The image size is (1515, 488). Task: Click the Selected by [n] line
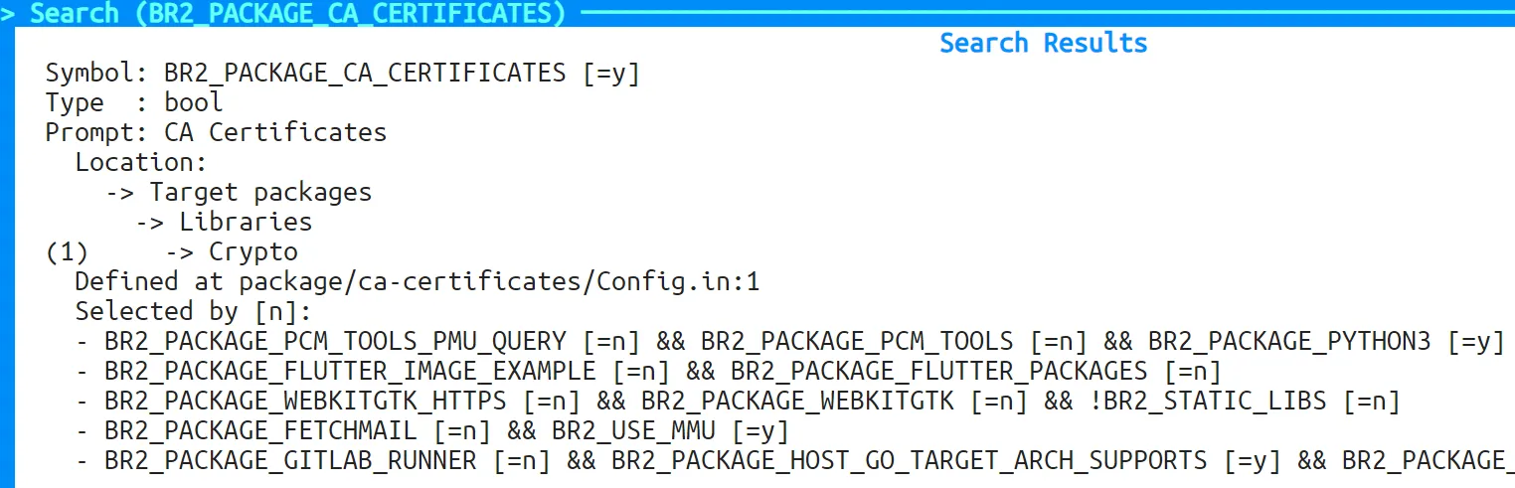coord(194,312)
